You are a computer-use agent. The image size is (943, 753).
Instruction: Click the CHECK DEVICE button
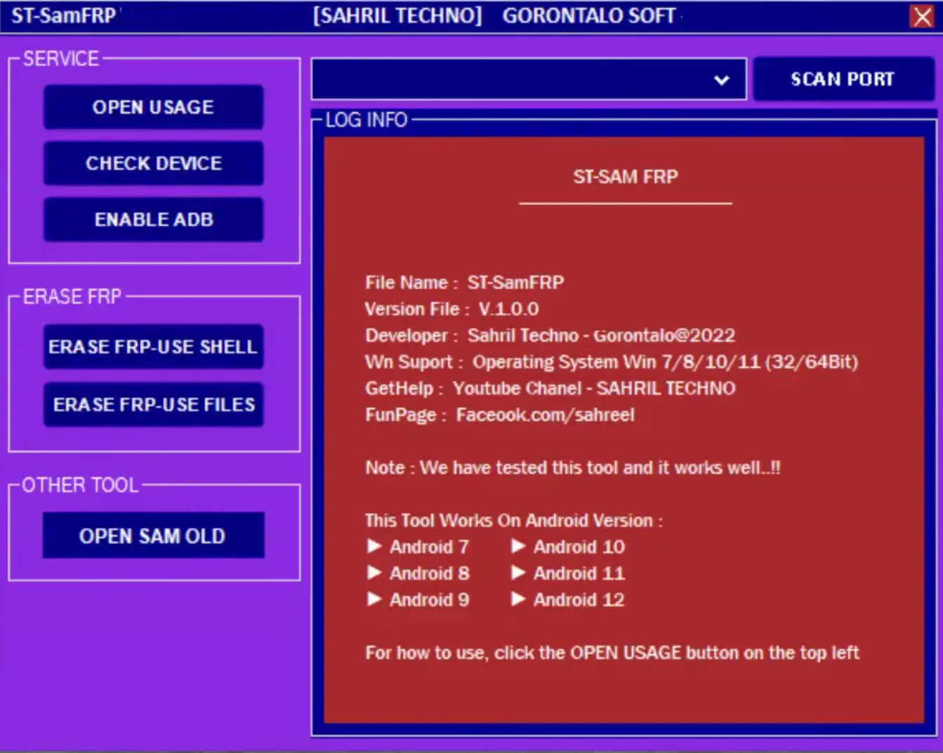pyautogui.click(x=153, y=163)
